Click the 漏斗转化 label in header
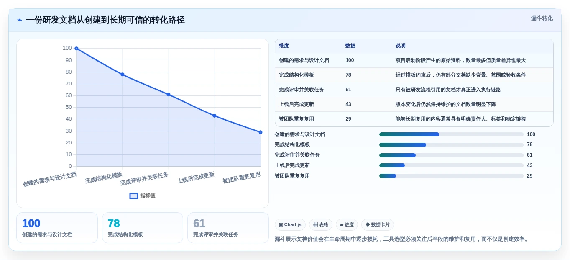 (x=542, y=18)
